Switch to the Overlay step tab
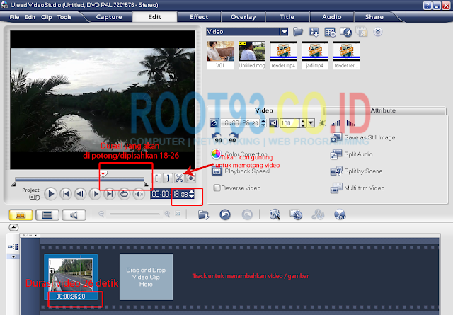 point(243,17)
